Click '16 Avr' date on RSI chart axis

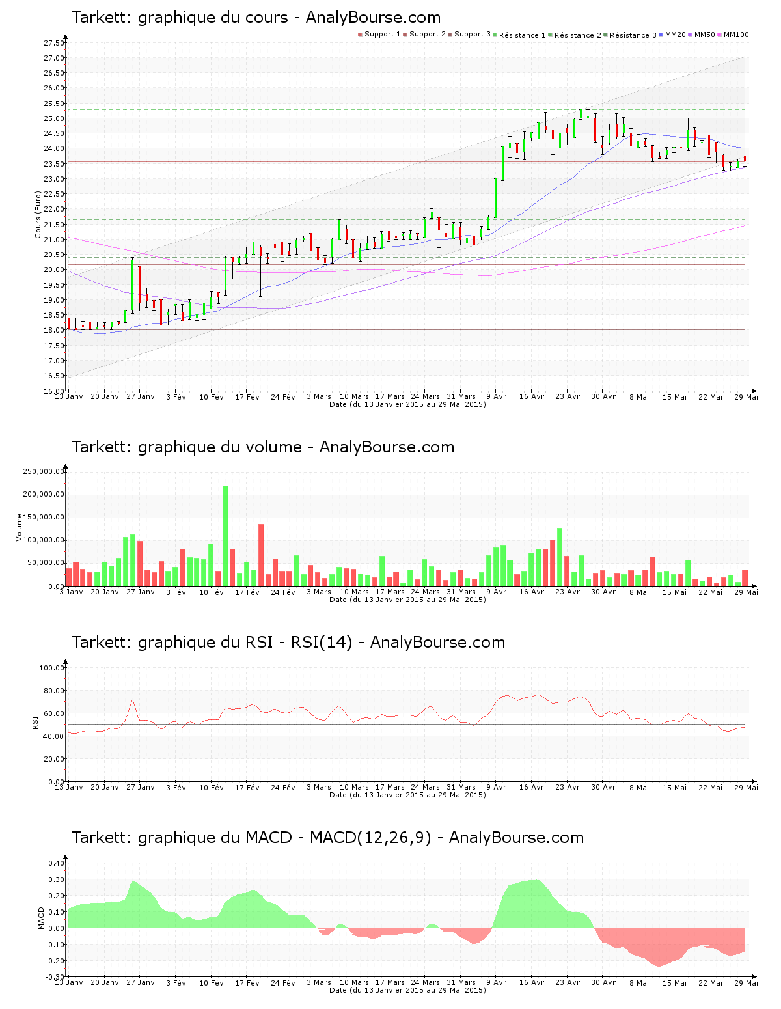[532, 787]
